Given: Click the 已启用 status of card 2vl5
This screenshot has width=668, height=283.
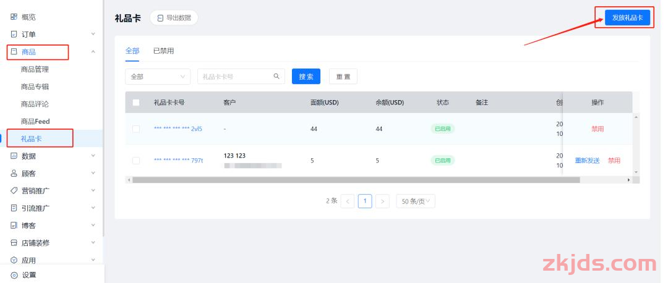Looking at the screenshot, I should coord(443,129).
